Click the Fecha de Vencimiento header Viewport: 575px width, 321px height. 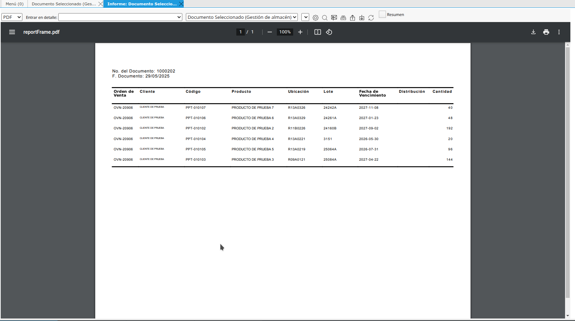372,93
